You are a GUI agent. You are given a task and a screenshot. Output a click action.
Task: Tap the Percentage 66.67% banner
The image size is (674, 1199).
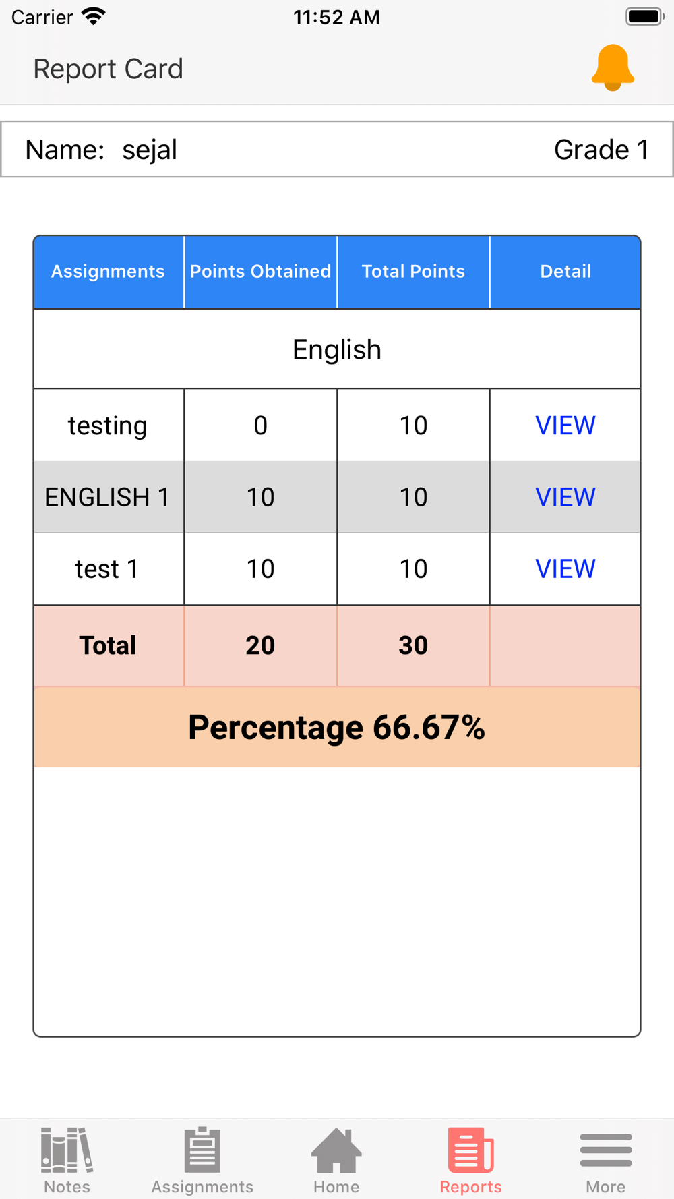coord(337,728)
